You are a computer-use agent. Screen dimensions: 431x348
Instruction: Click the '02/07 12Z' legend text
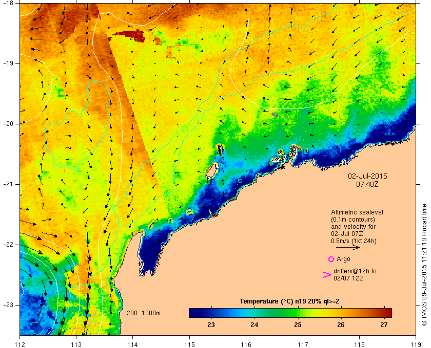click(x=348, y=278)
